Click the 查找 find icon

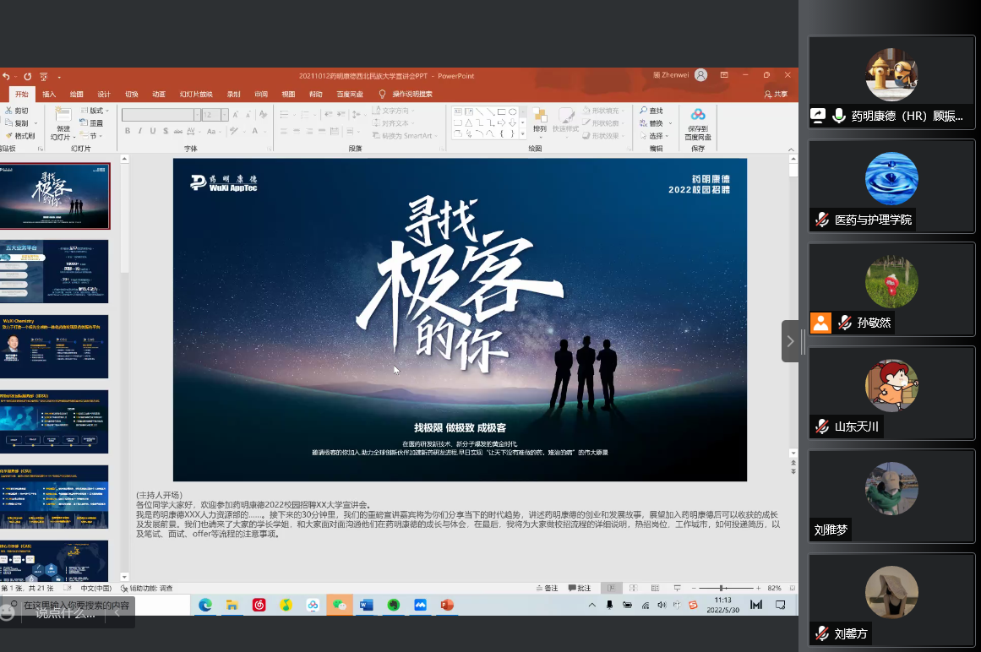(651, 111)
